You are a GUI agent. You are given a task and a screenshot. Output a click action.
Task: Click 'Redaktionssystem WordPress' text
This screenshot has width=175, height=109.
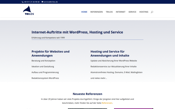[x=45, y=78]
